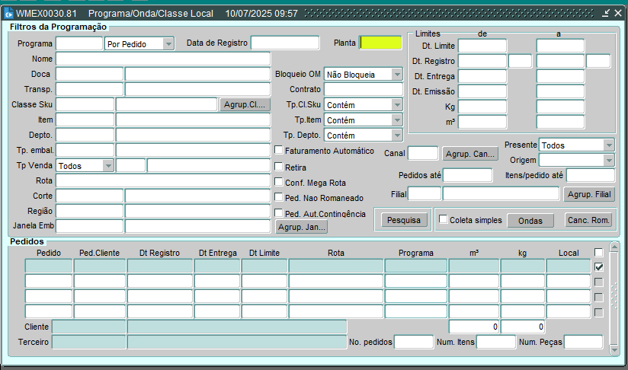Uncheck the first Pedidos row checkbox
Screen dimensions: 628x370
pyautogui.click(x=599, y=266)
